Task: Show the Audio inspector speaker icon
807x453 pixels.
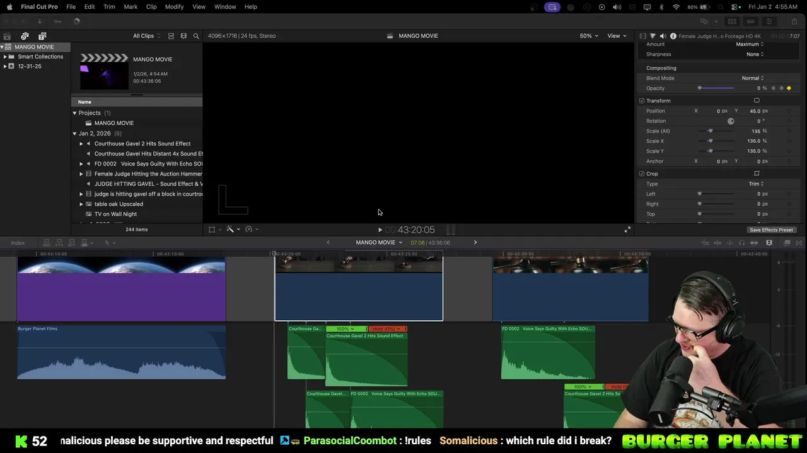Action: (x=663, y=36)
